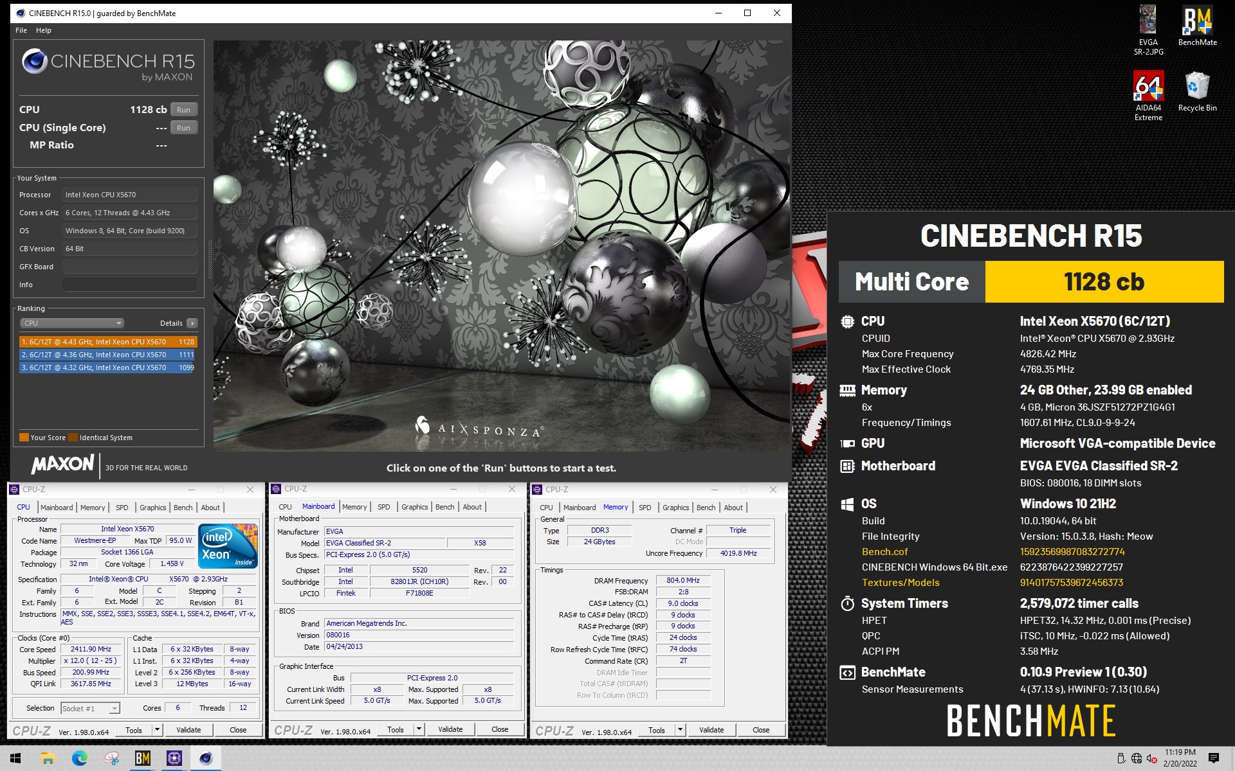Image resolution: width=1235 pixels, height=771 pixels.
Task: Launch Microsoft Edge from the taskbar
Action: pyautogui.click(x=79, y=758)
